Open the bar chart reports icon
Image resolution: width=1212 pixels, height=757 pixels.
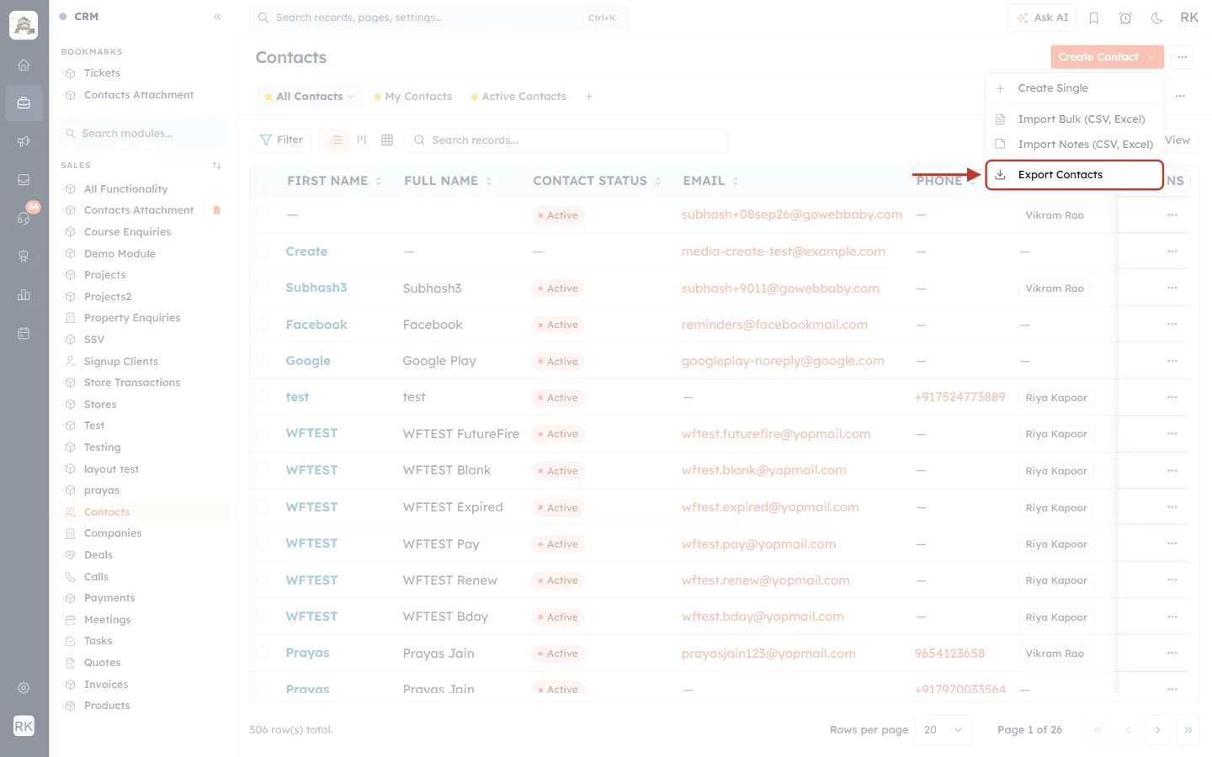point(24,294)
